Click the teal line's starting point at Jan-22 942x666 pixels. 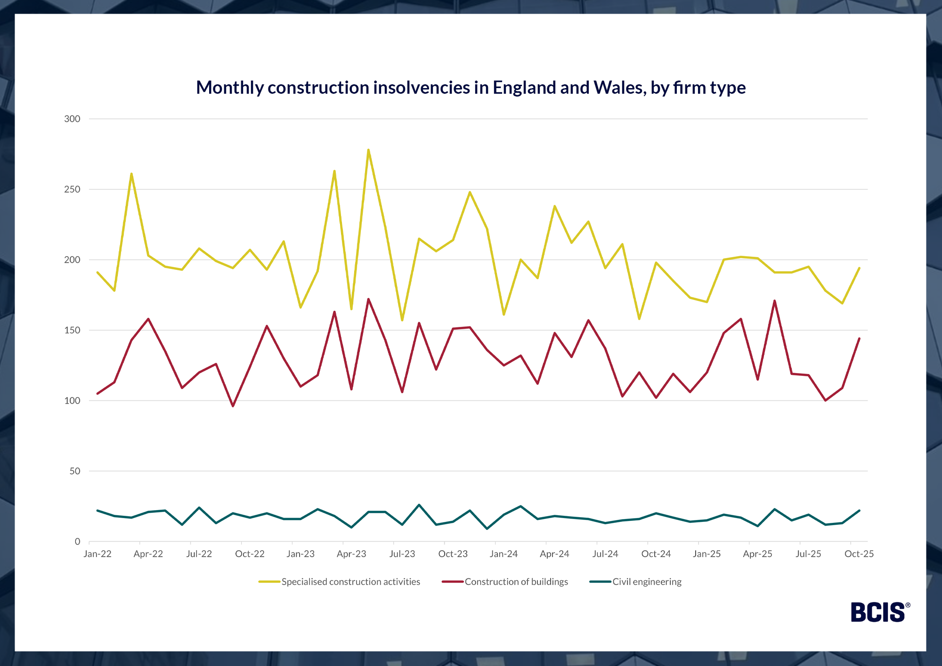click(x=97, y=511)
